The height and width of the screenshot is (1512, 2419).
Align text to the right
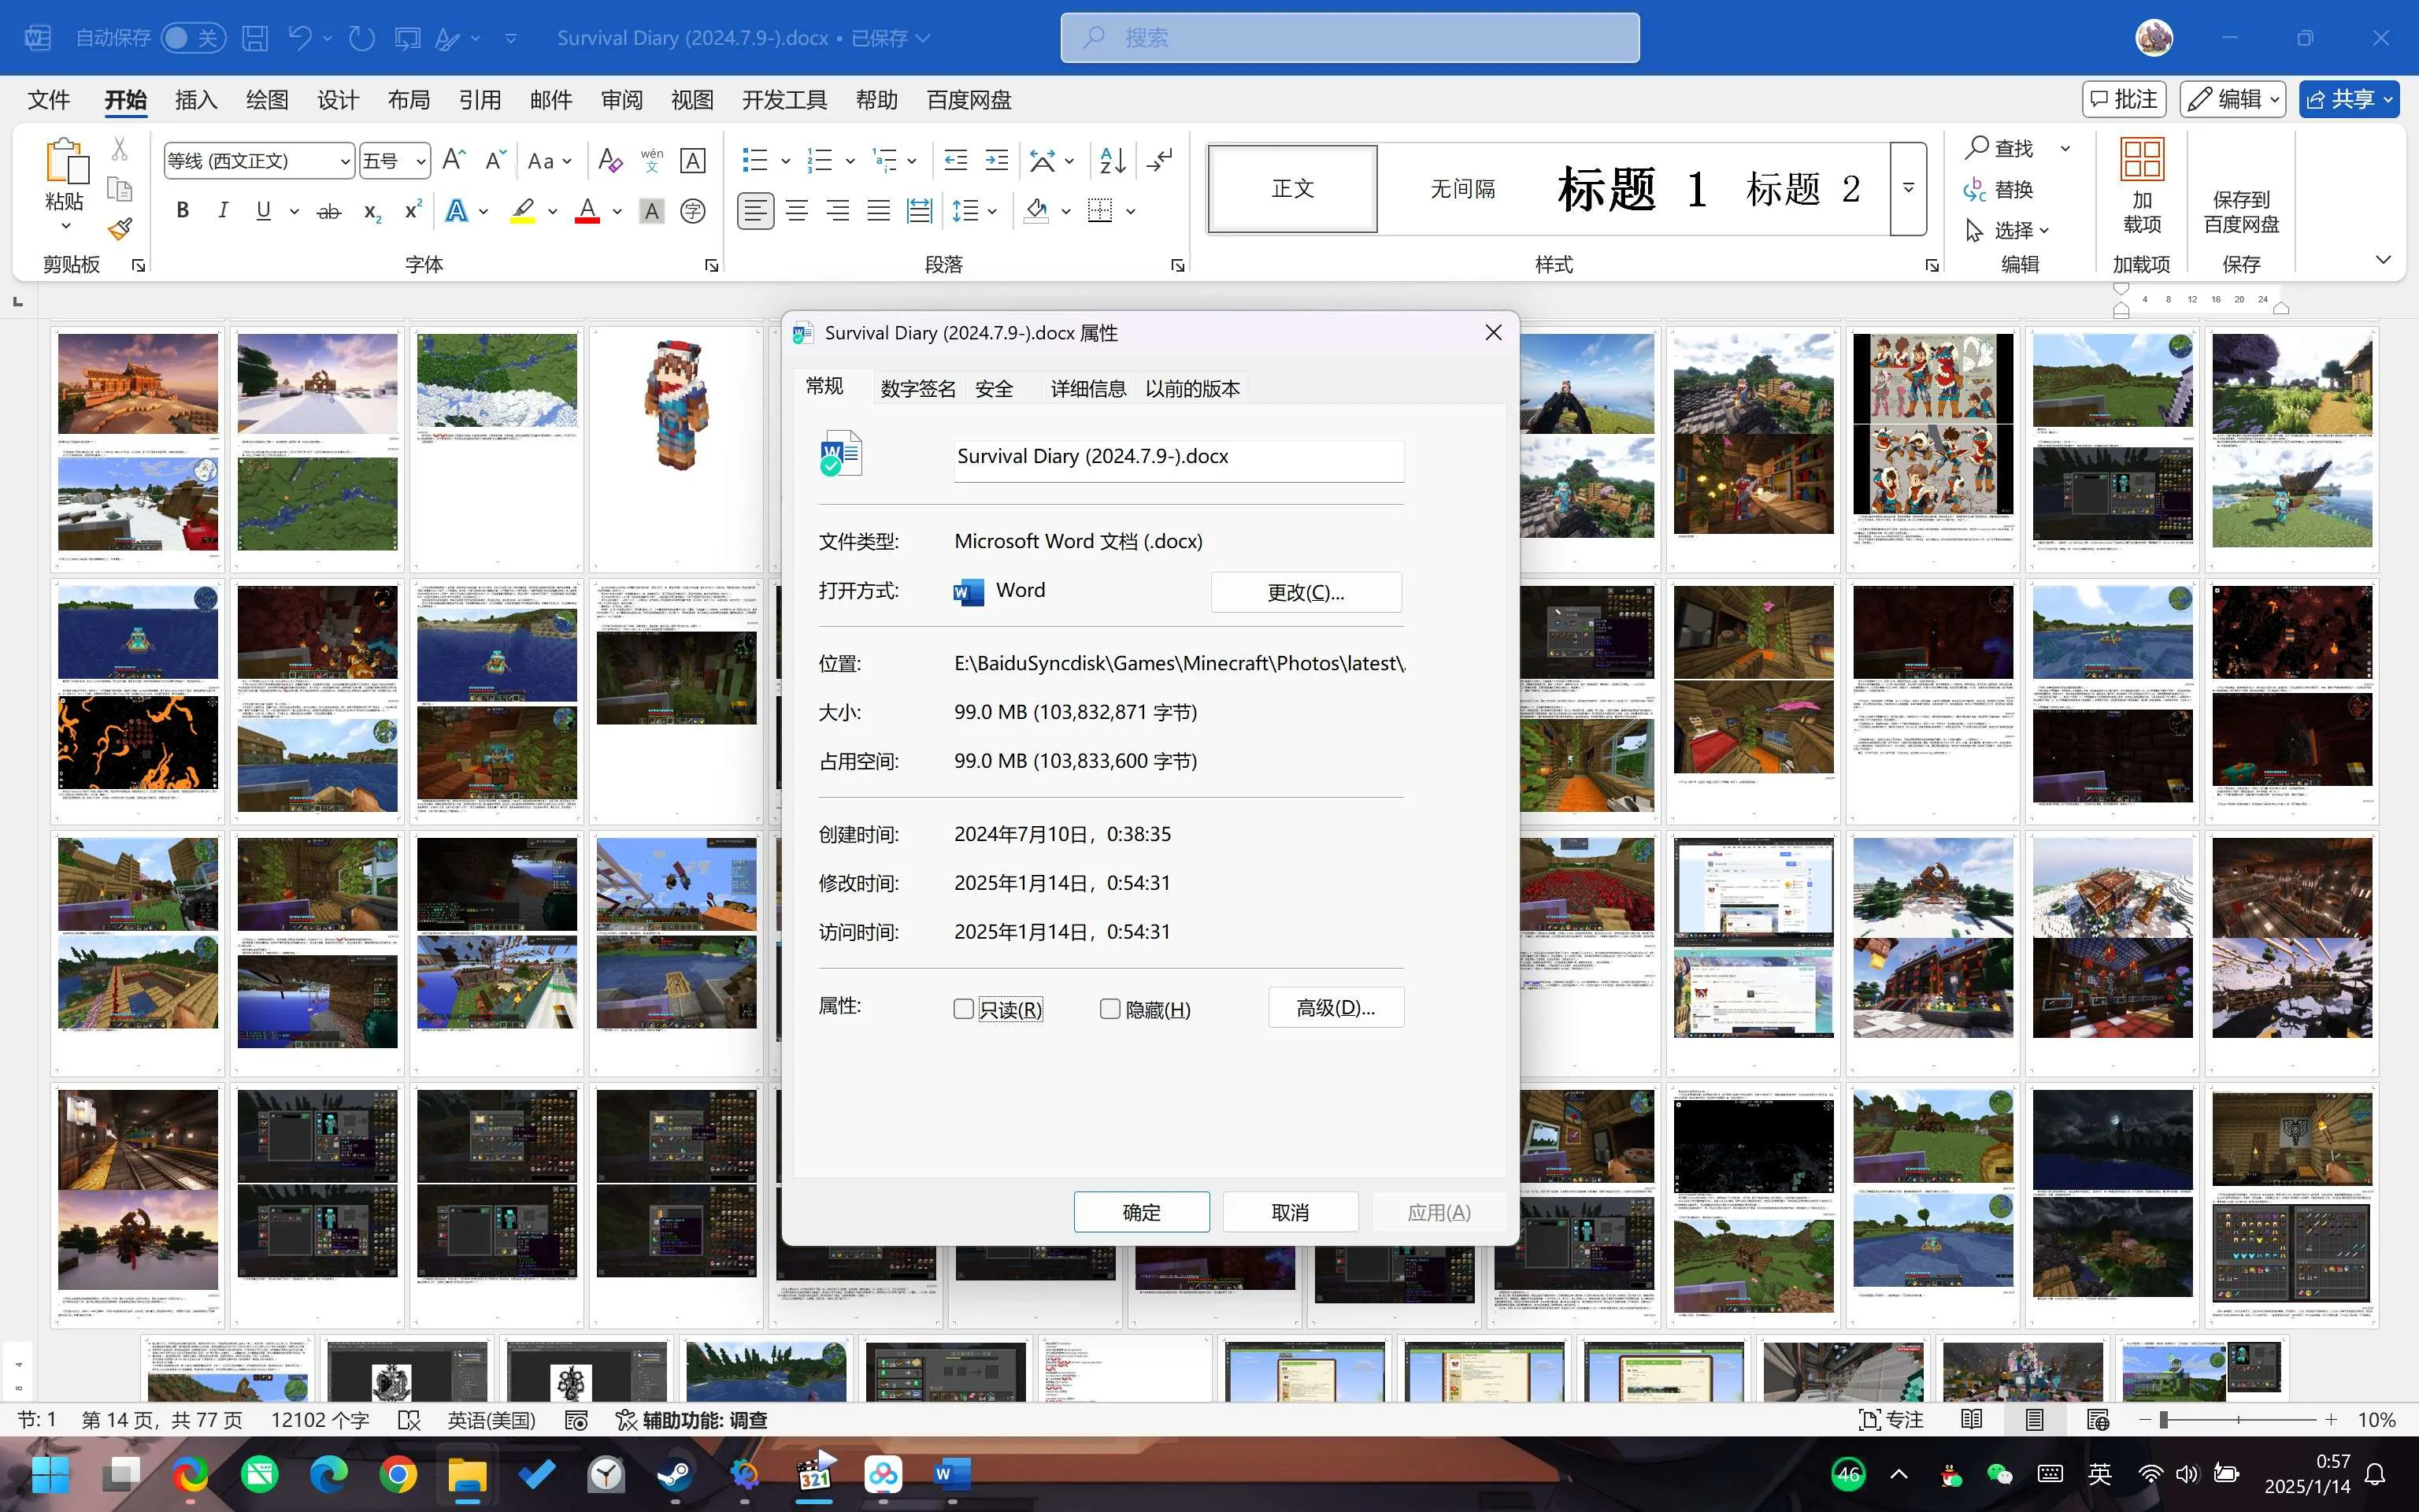838,211
